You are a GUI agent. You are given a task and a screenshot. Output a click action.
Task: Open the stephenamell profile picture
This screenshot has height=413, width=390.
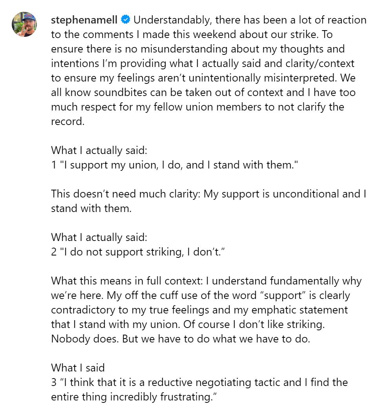pyautogui.click(x=24, y=24)
